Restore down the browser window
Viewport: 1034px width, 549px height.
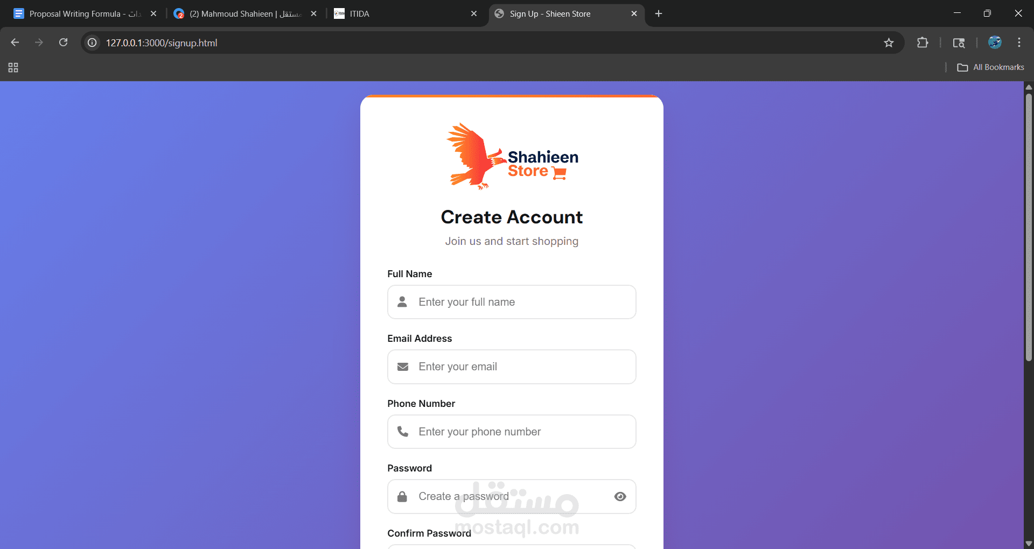pyautogui.click(x=987, y=13)
